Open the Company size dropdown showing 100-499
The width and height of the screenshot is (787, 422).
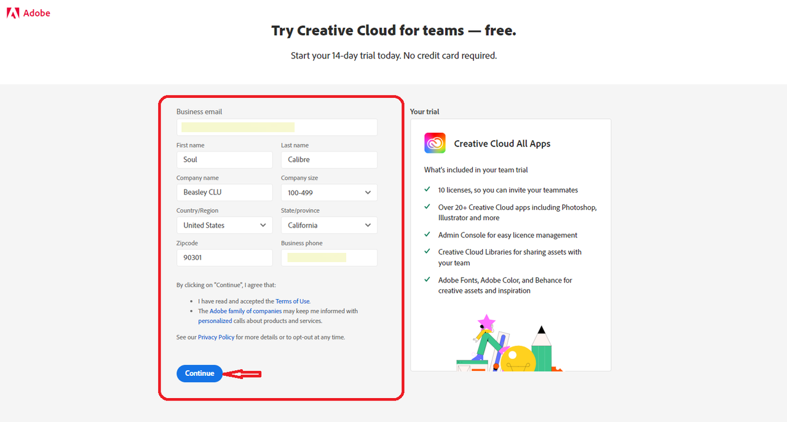329,193
